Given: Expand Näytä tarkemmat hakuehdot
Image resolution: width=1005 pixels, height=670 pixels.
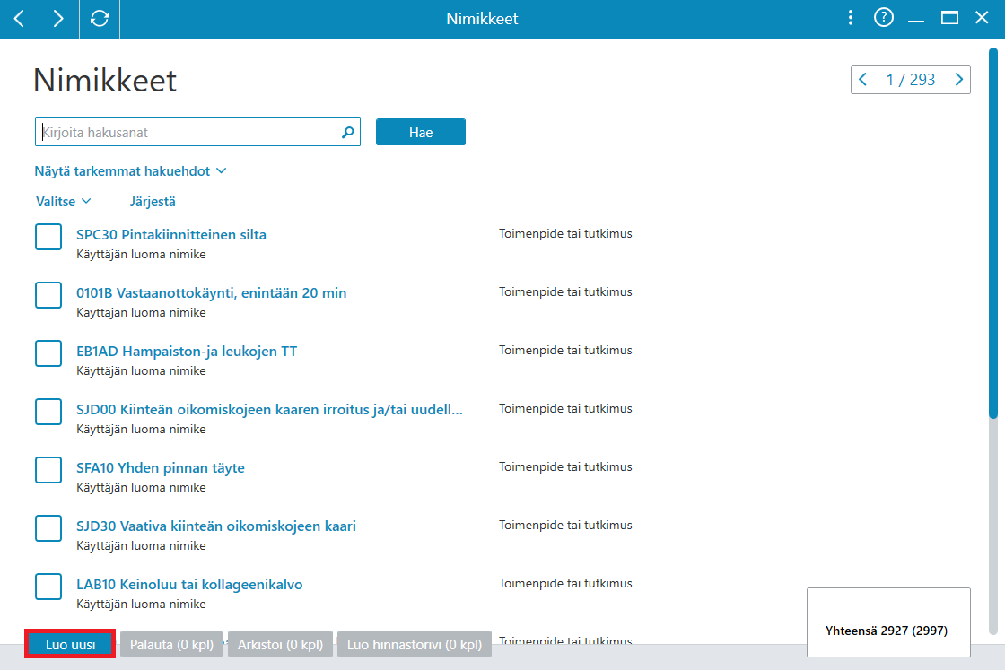Looking at the screenshot, I should (130, 171).
